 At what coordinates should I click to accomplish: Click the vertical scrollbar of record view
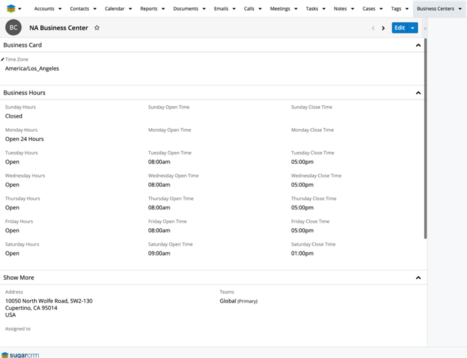coord(426,134)
